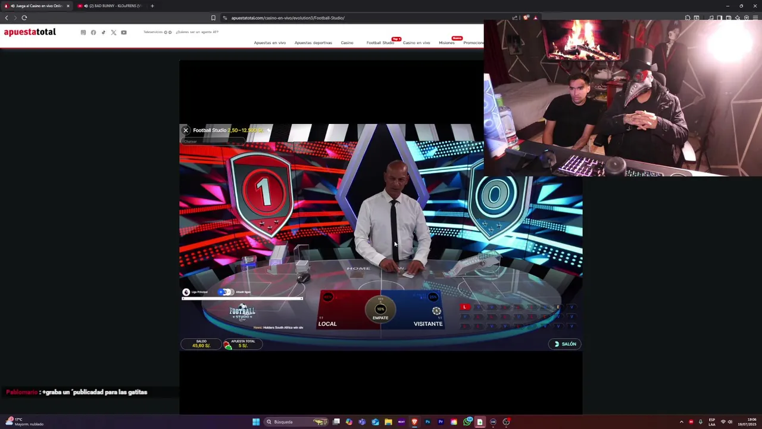762x429 pixels.
Task: Open Outlook from taskbar
Action: click(375, 422)
